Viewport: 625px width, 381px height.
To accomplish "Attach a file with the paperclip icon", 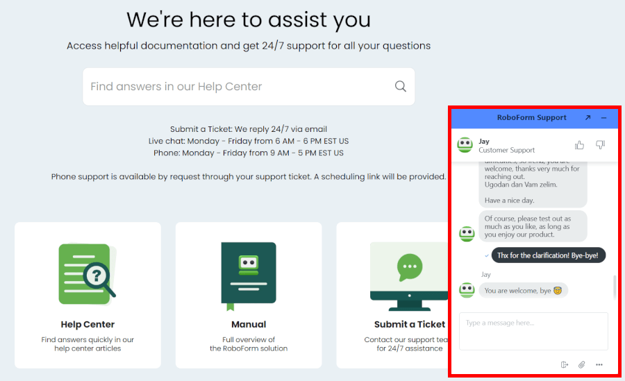I will [581, 364].
